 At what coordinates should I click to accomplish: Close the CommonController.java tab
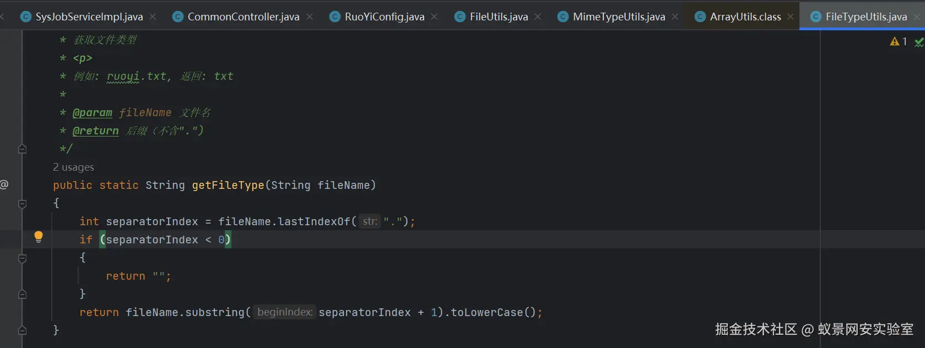tap(310, 17)
